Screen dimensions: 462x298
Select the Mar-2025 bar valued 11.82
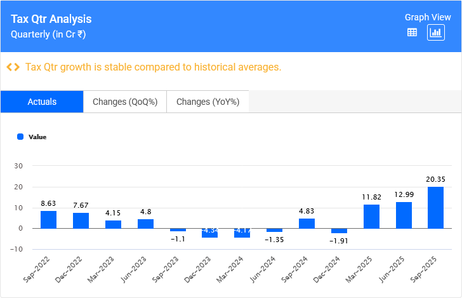371,216
